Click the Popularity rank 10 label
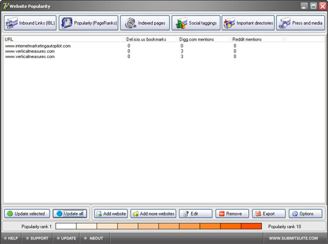This screenshot has width=328, height=244. 285,227
